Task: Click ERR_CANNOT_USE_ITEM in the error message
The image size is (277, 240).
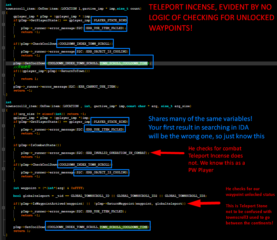Action: pyautogui.click(x=97, y=87)
